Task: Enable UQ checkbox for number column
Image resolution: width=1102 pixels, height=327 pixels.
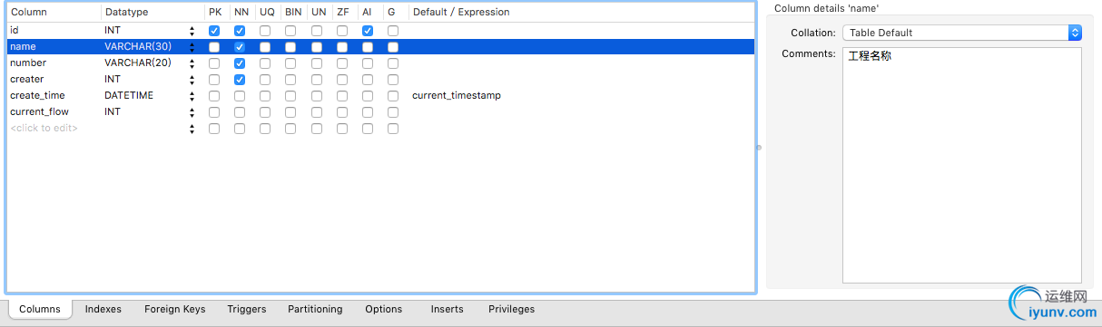Action: (x=265, y=63)
